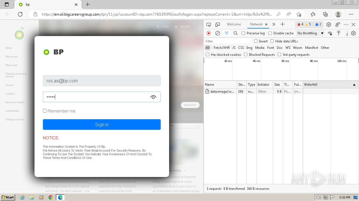Click the browser profile avatar

pyautogui.click(x=338, y=14)
